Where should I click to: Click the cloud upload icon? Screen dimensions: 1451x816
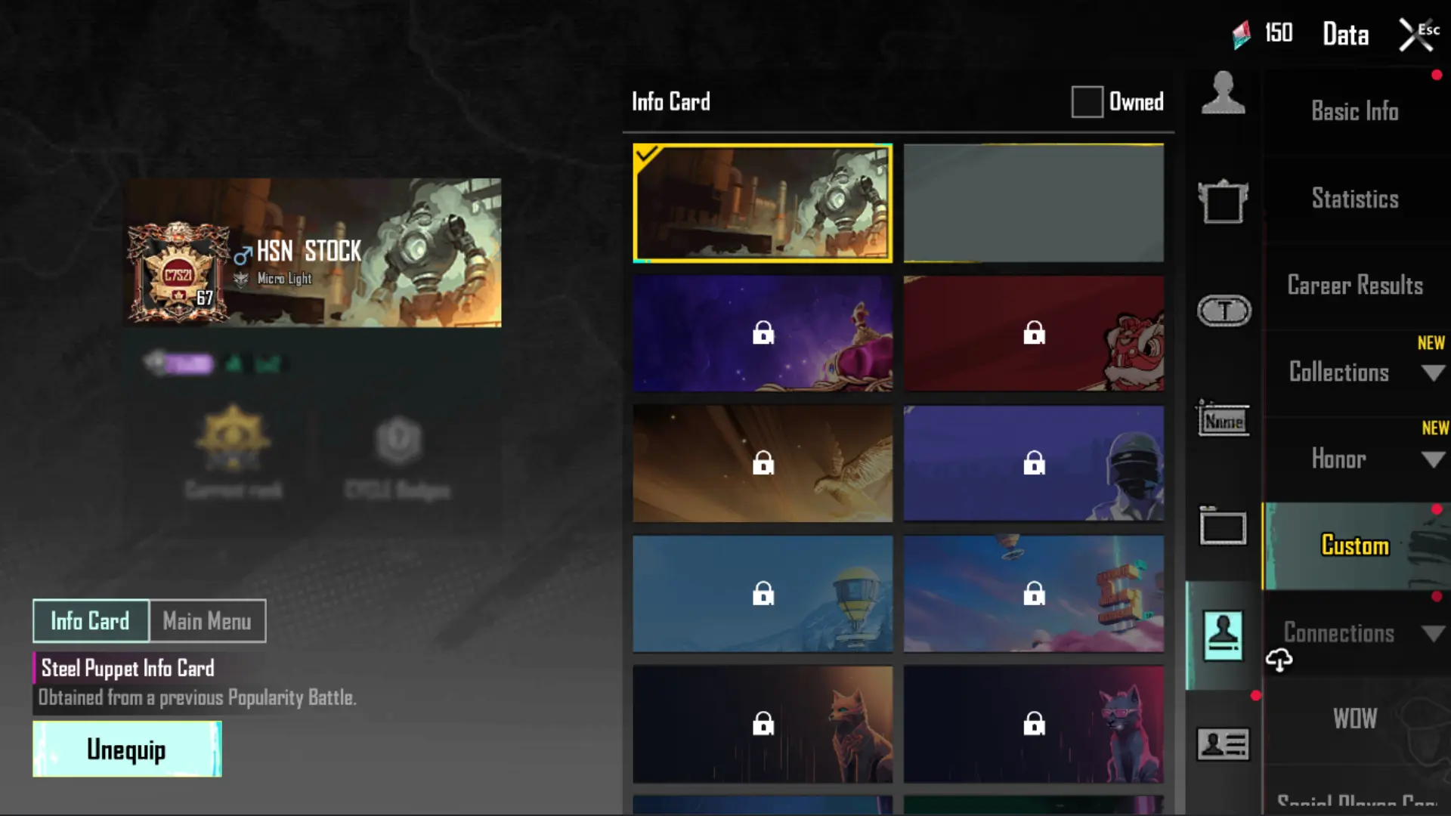[x=1279, y=660]
